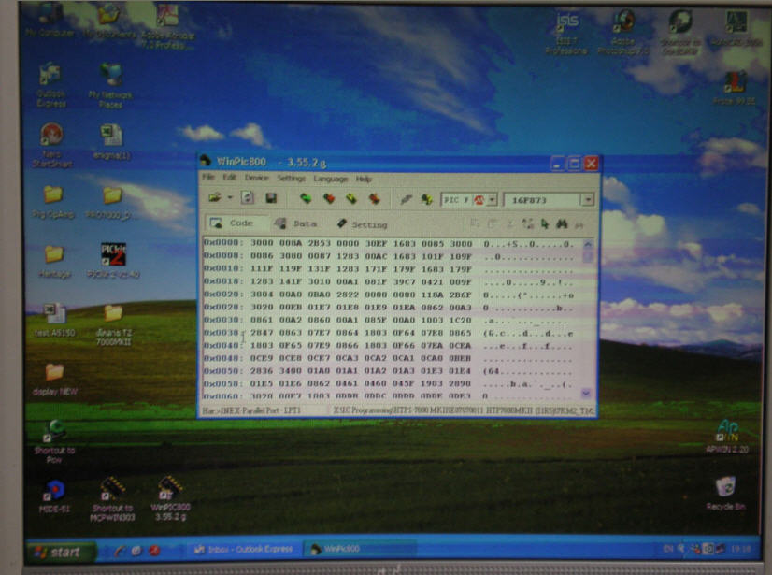Click the gray hardware test icon
772x575 pixels.
click(x=406, y=199)
